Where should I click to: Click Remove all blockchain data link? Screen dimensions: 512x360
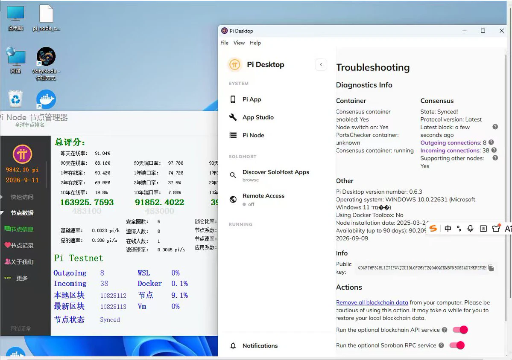372,302
